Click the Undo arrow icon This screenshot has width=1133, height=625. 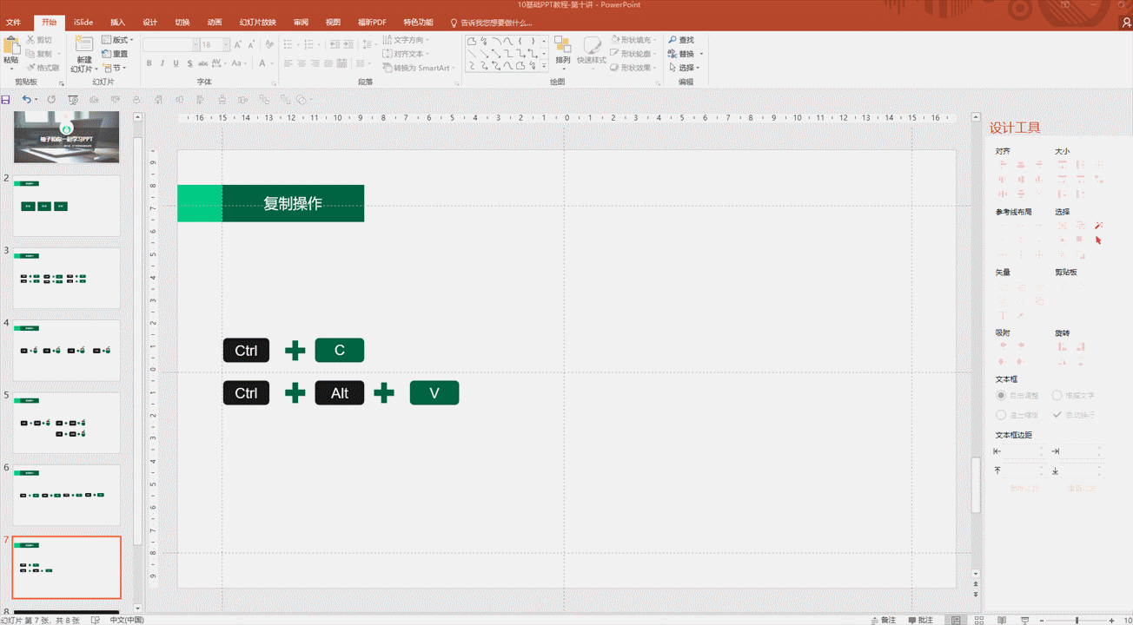pos(26,100)
